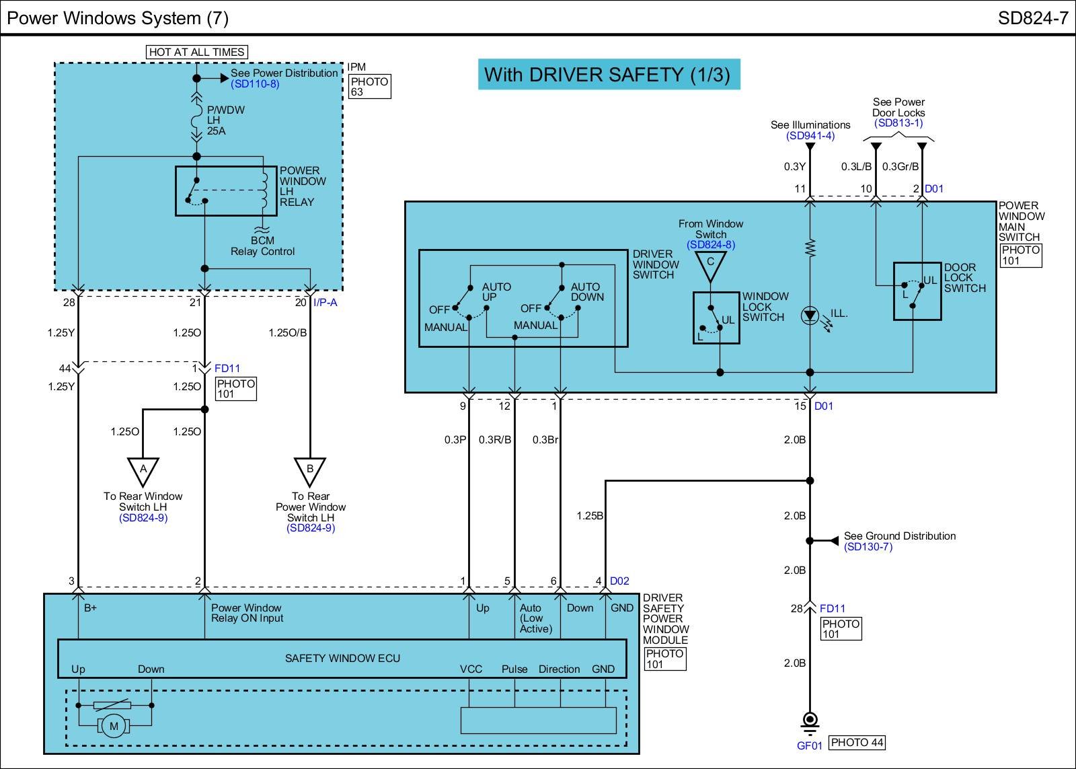Open PHOTO 101 under Driver Safety Power Window Module

(664, 659)
